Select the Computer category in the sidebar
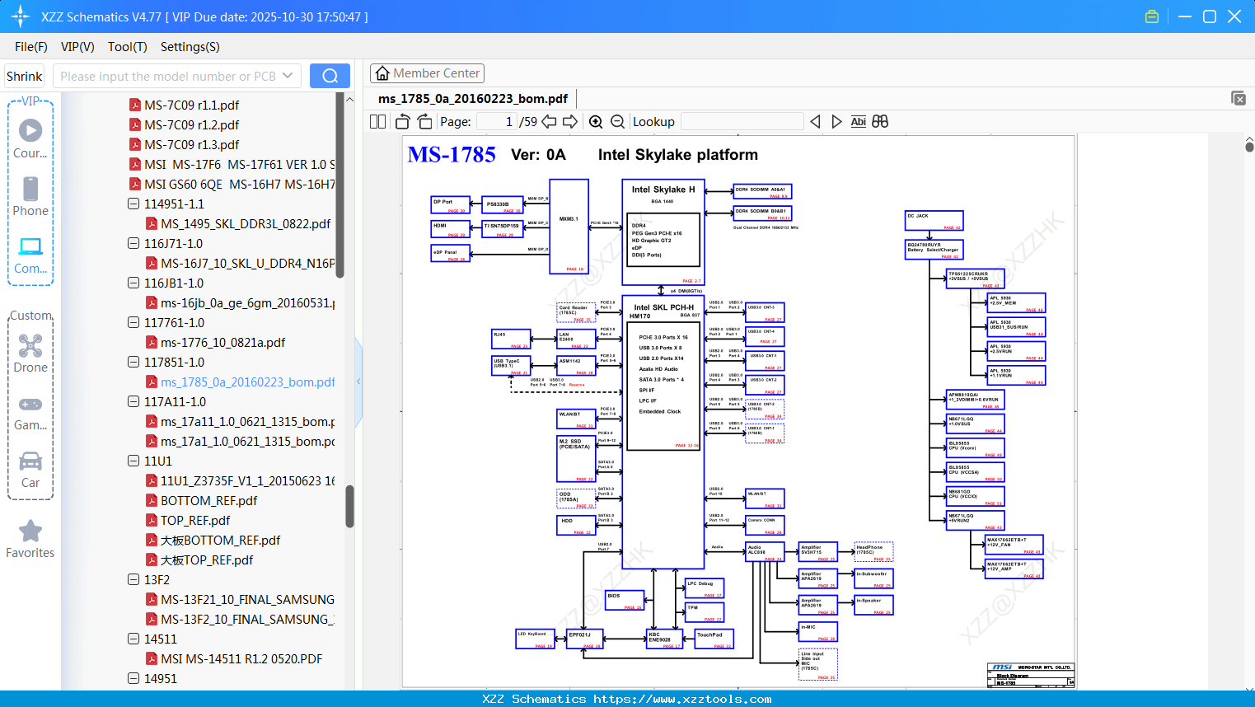This screenshot has height=707, width=1255. point(30,255)
